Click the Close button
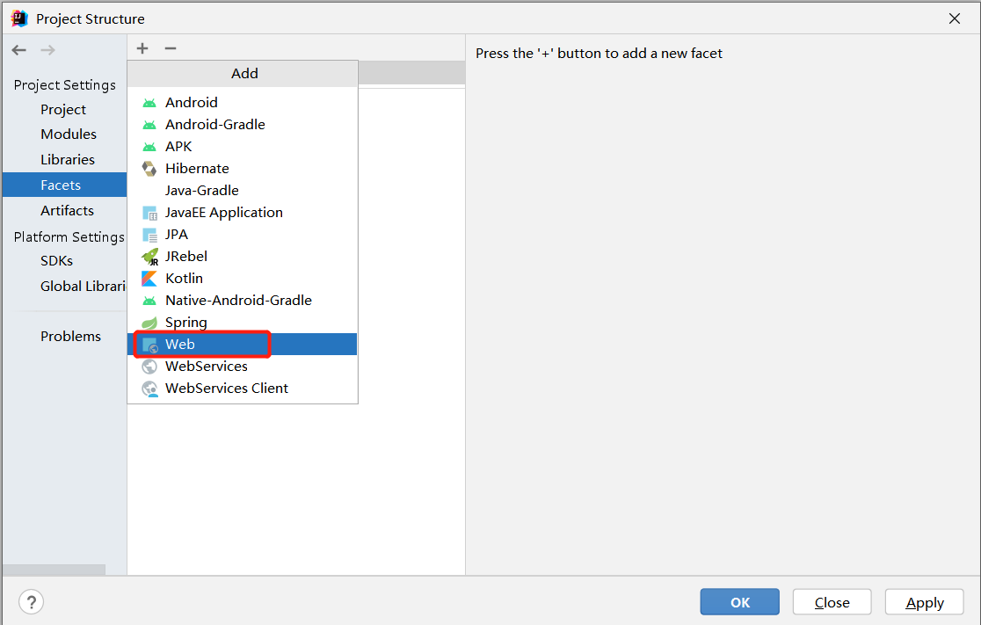Viewport: 981px width, 625px height. [832, 602]
